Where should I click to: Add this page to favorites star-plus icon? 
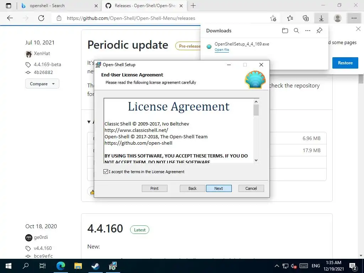273,18
